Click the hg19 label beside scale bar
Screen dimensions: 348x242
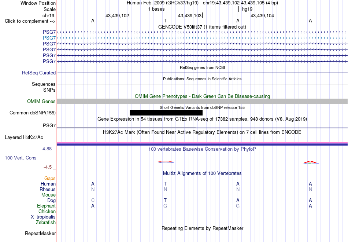(x=247, y=9)
